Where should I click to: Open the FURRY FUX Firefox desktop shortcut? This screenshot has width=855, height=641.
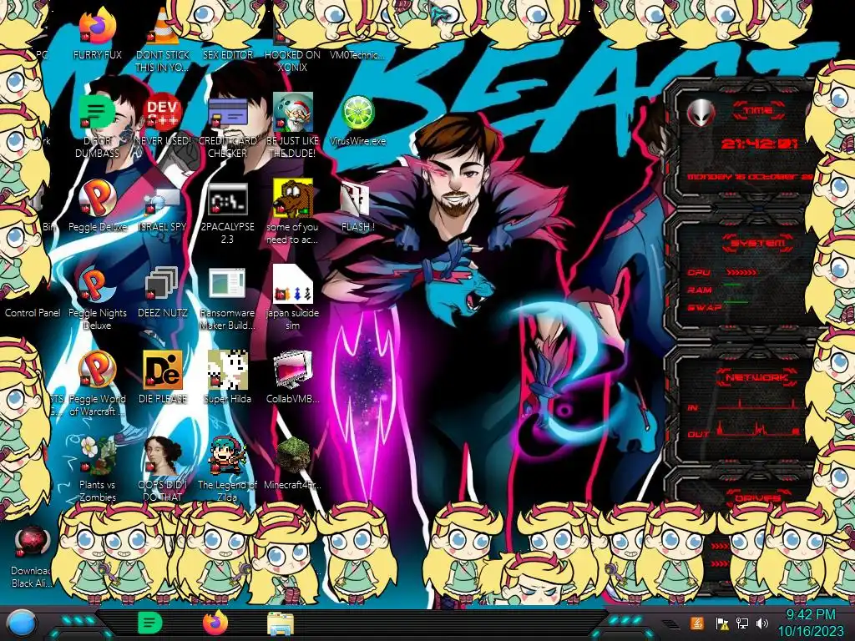pos(97,26)
